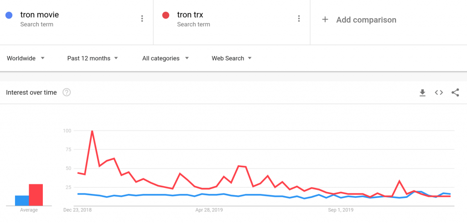Viewport: 467px width, 223px height.
Task: Edit the tron movie search term
Action: tap(40, 15)
